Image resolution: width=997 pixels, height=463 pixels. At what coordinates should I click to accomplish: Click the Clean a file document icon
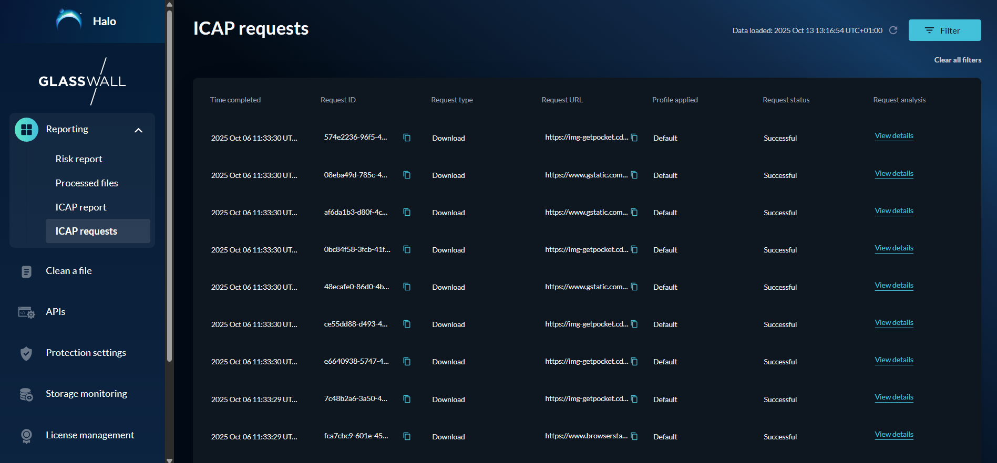tap(26, 271)
